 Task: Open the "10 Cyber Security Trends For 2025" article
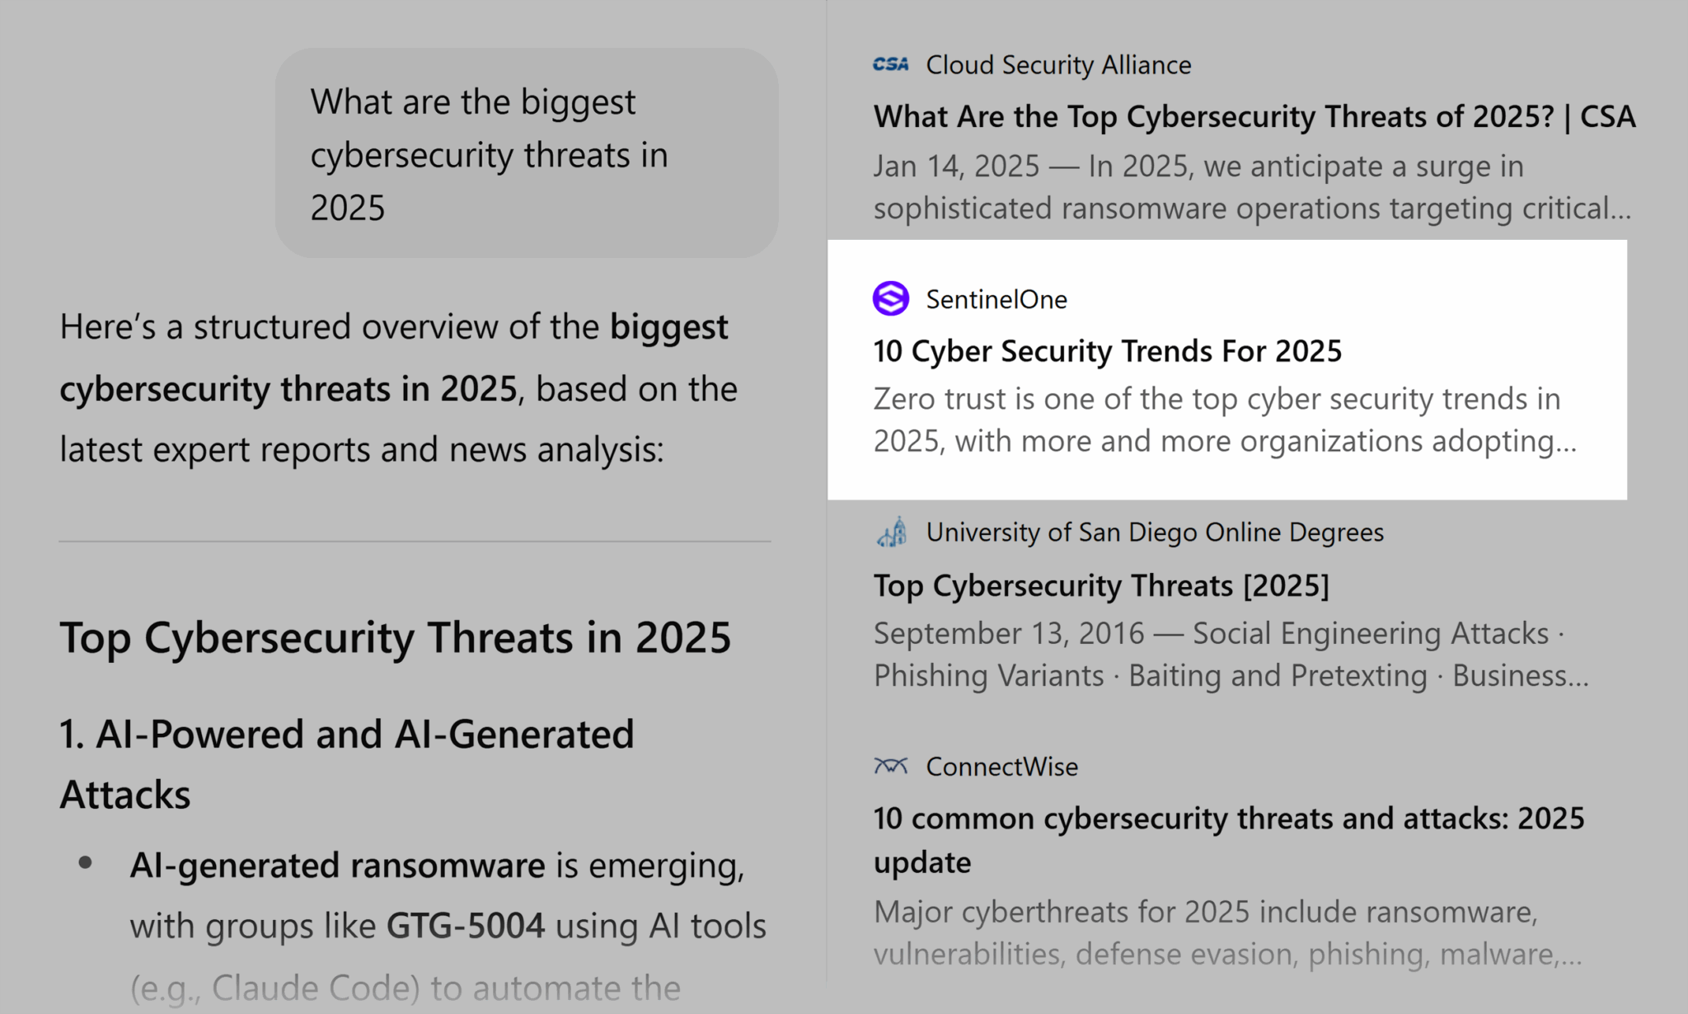point(1107,351)
